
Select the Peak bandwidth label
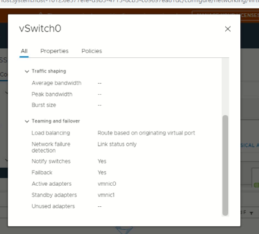pos(52,94)
